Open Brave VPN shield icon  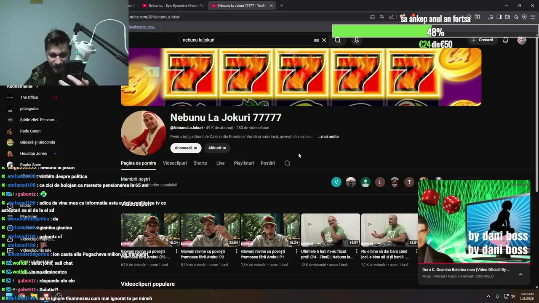click(x=524, y=17)
